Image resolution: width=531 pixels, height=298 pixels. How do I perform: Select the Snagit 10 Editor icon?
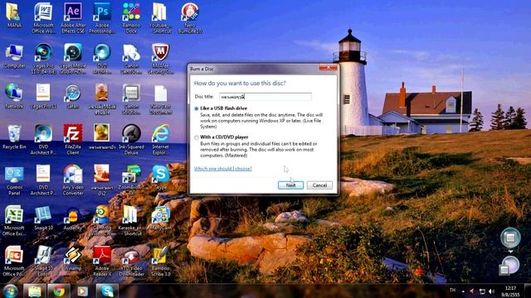(43, 261)
